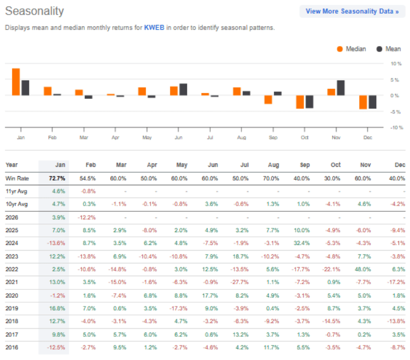Select the dark November mean bar
The image size is (410, 360).
tap(341, 88)
